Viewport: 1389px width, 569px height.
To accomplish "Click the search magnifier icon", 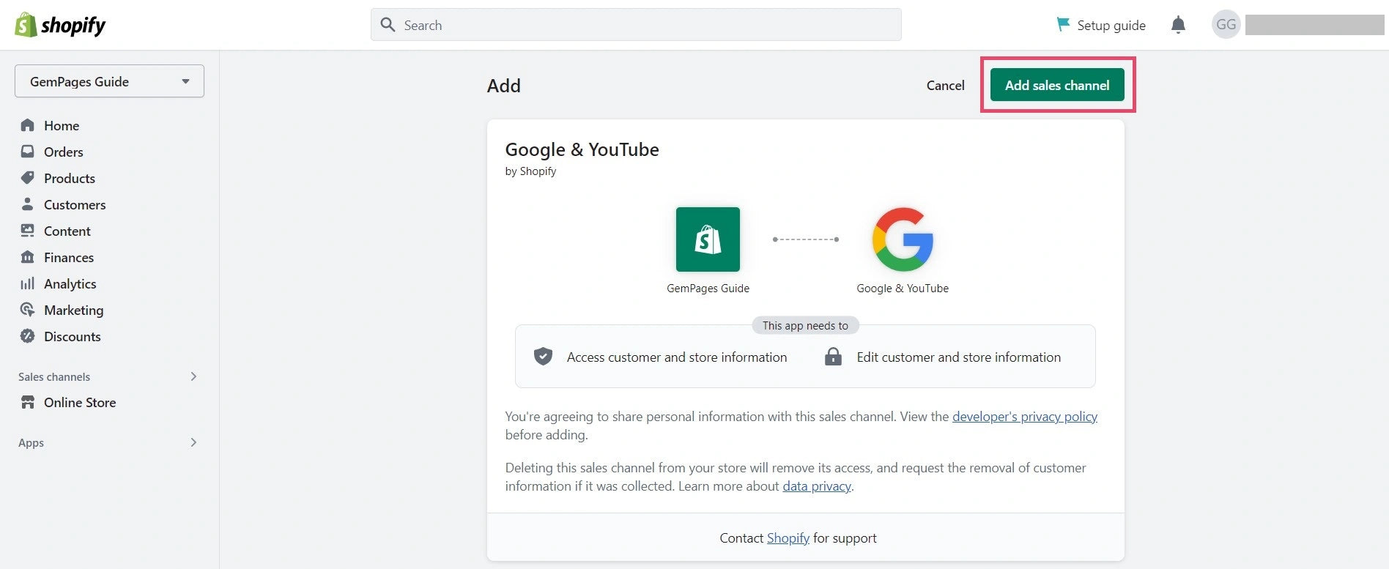I will [388, 25].
